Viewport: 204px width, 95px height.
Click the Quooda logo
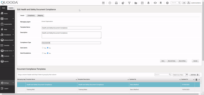pyautogui.click(x=9, y=3)
